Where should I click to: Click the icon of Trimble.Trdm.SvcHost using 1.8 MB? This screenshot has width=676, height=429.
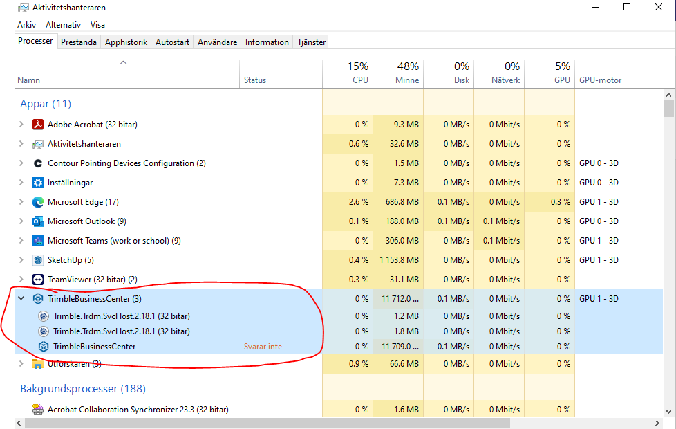click(44, 331)
